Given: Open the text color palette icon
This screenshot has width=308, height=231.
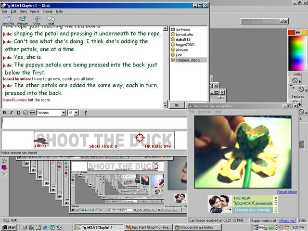Looking at the screenshot, I should [x=26, y=113].
